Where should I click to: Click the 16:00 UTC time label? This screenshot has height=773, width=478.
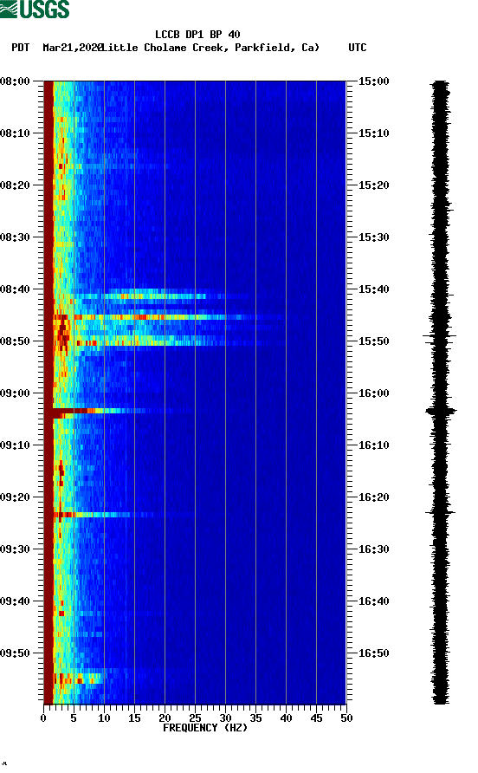coord(373,393)
